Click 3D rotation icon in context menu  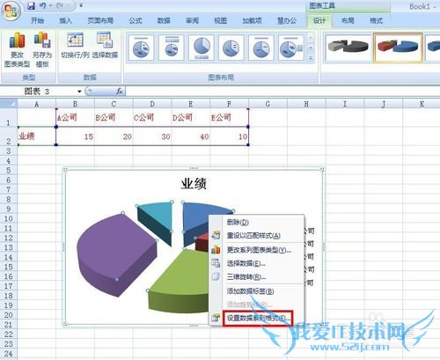coord(216,276)
